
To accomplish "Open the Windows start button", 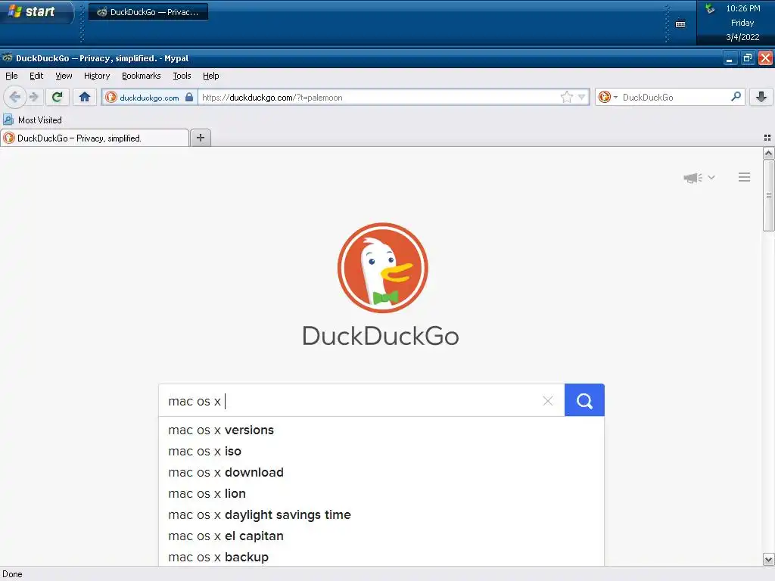I will pos(36,12).
